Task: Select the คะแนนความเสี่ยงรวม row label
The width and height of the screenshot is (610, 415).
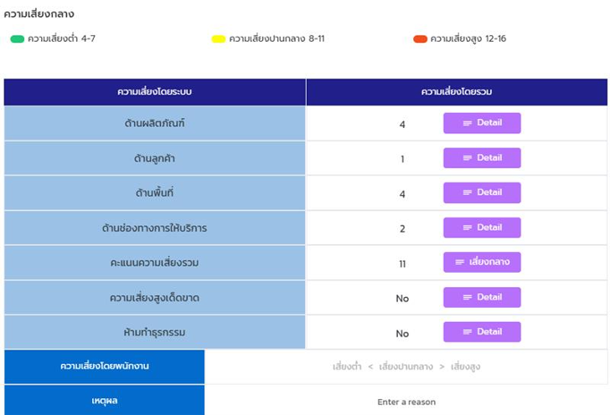Action: 155,263
